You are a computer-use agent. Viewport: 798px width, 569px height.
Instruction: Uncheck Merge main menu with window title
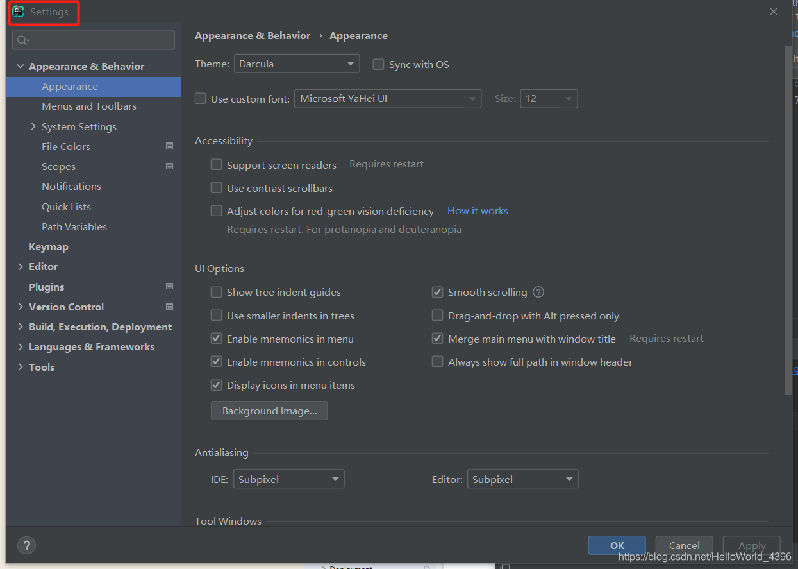tap(438, 338)
